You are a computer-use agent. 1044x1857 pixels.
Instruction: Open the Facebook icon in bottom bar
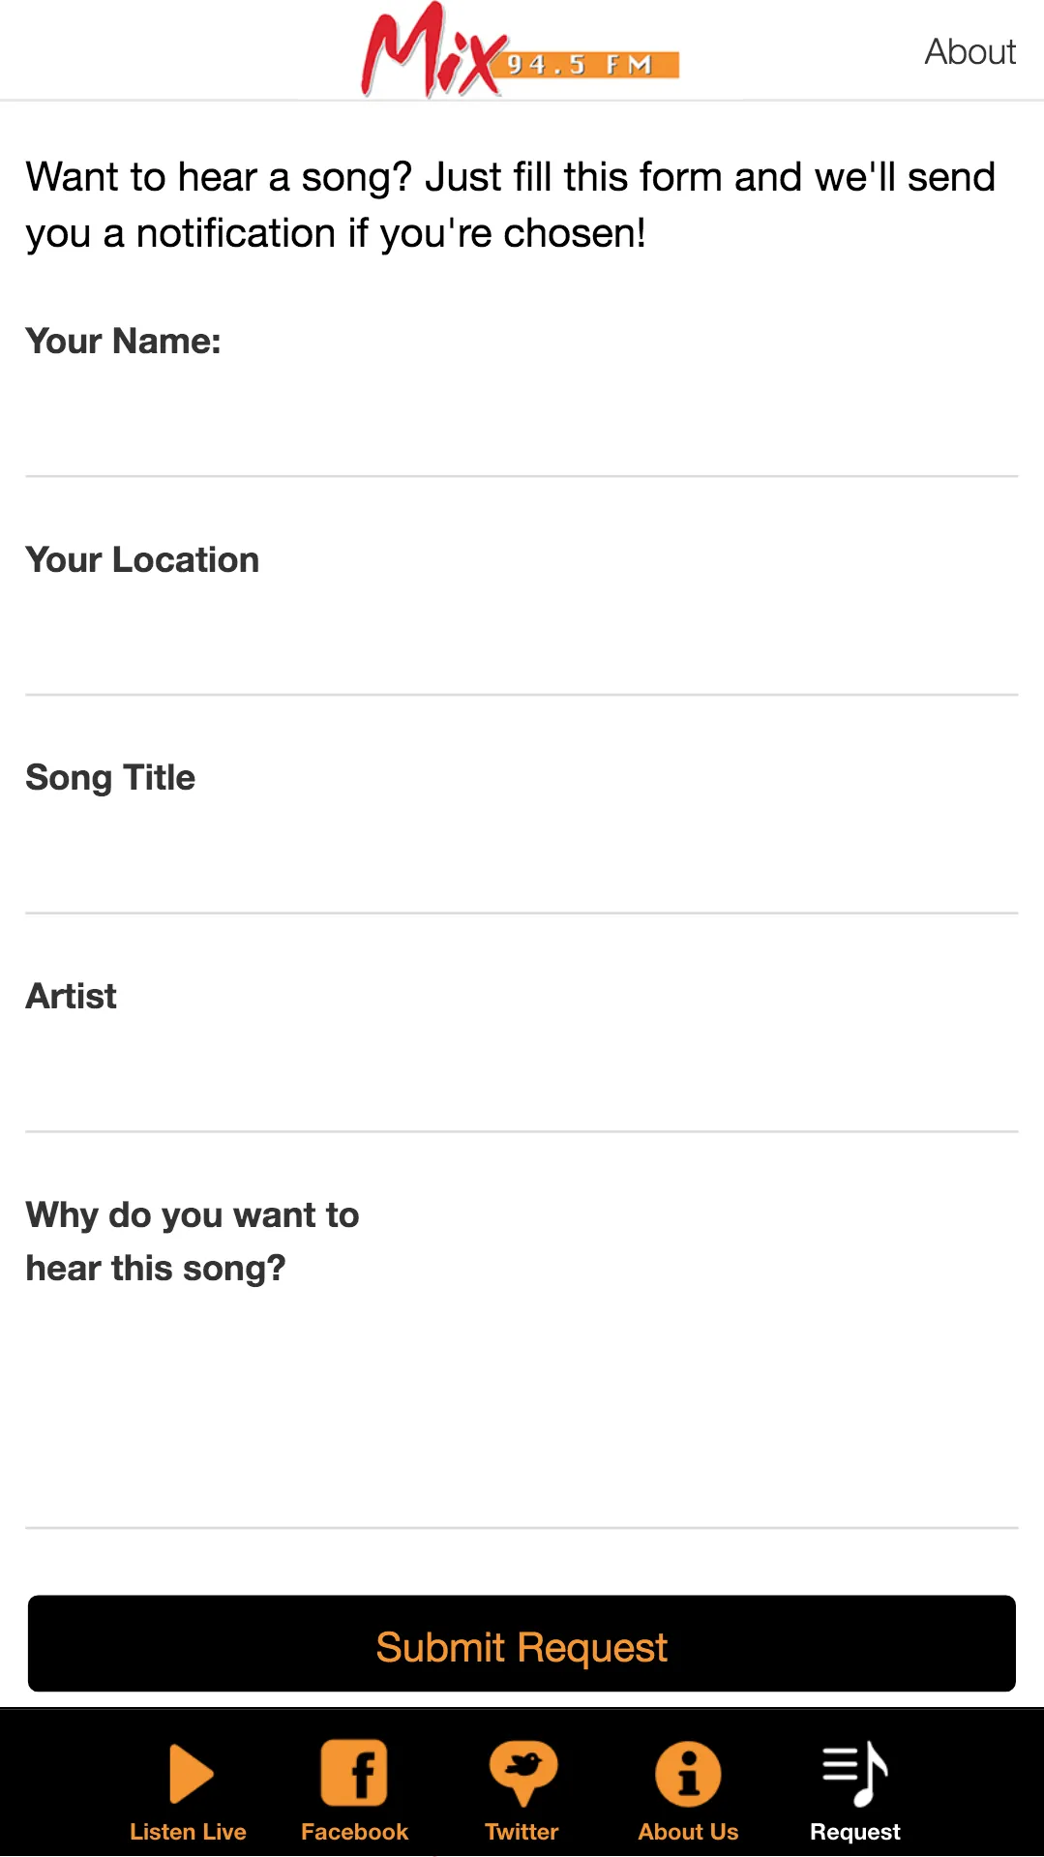coord(354,1773)
